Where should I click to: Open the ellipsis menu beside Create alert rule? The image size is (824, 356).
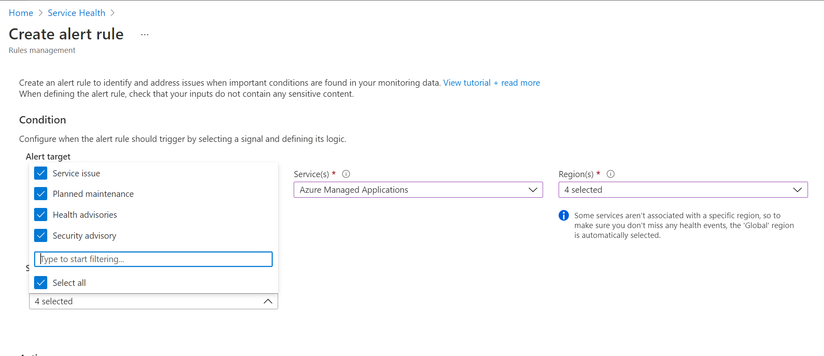145,35
